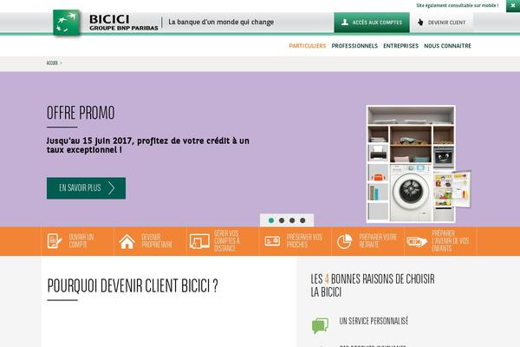The width and height of the screenshot is (520, 347).
Task: Select the third carousel dot
Action: tap(292, 220)
